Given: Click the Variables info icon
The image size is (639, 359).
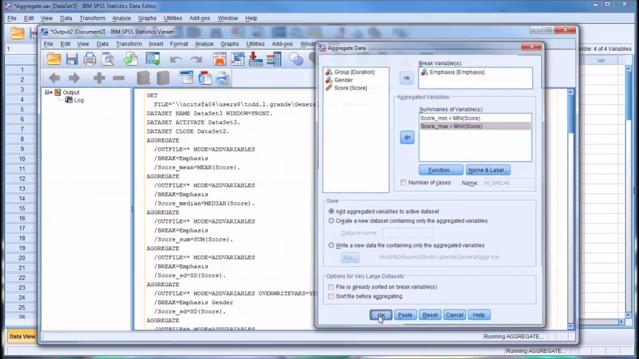Looking at the screenshot, I should click(x=274, y=59).
